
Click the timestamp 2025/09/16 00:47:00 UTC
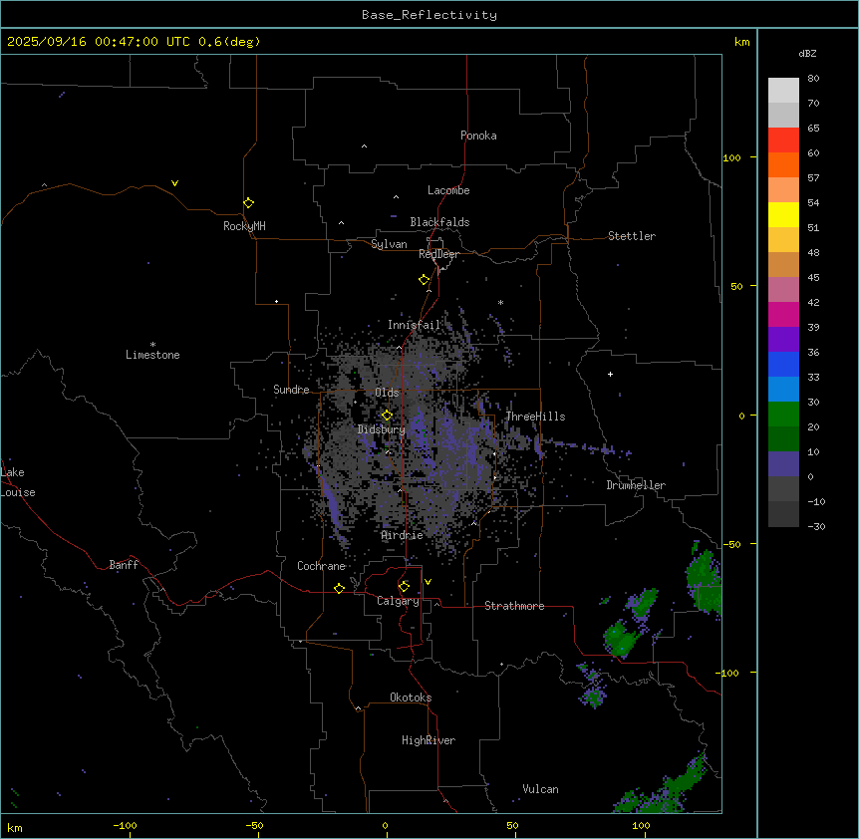(x=99, y=42)
